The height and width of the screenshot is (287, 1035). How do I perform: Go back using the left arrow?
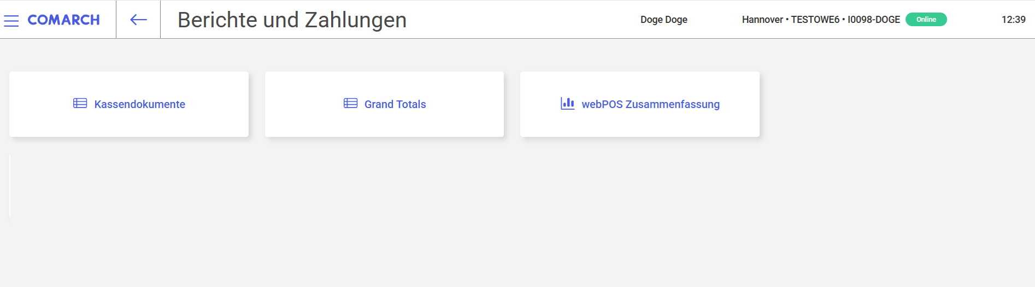pyautogui.click(x=138, y=20)
